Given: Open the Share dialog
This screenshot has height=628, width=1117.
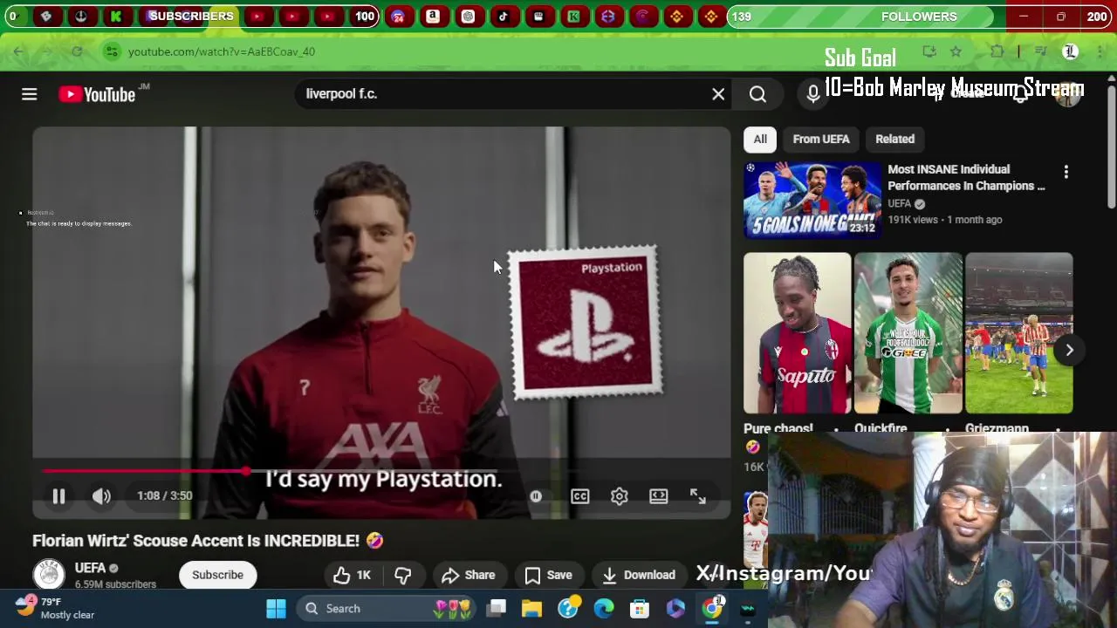Looking at the screenshot, I should [x=469, y=575].
